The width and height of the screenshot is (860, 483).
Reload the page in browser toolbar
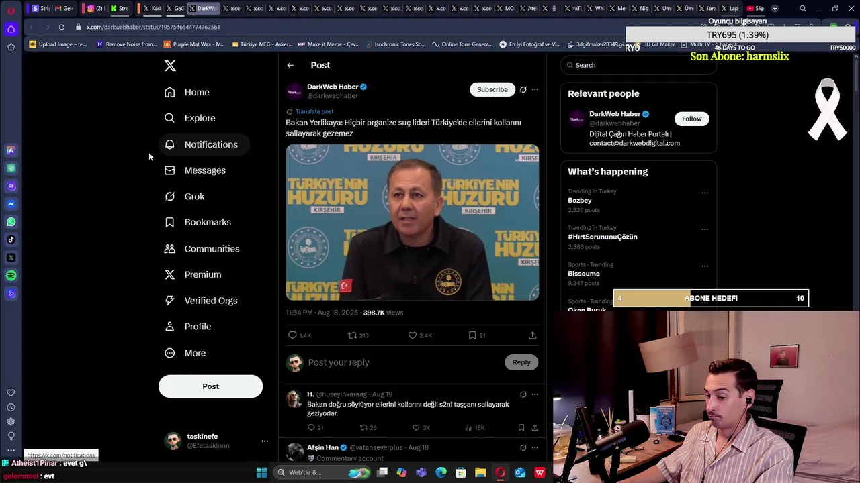point(61,27)
